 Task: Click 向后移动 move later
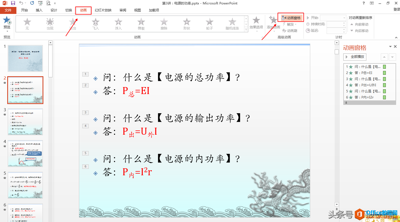(359, 31)
